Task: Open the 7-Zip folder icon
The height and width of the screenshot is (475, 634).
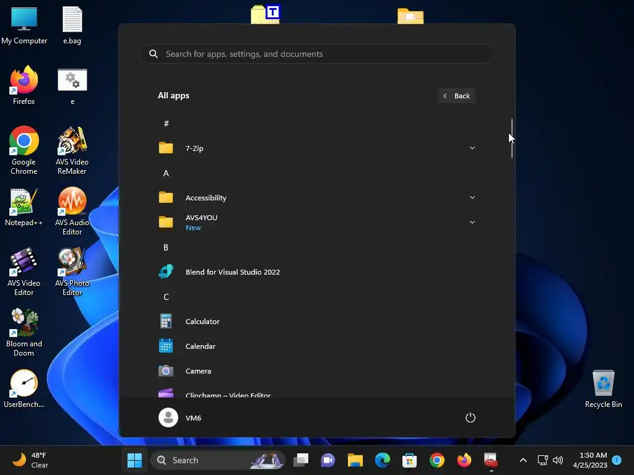Action: pyautogui.click(x=166, y=148)
